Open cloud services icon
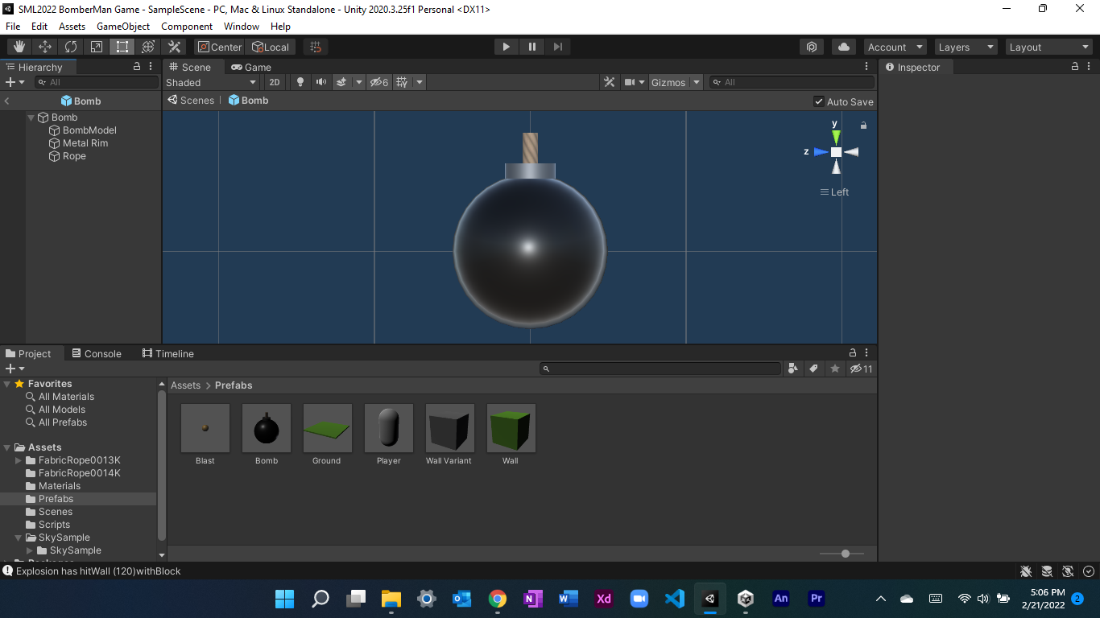The height and width of the screenshot is (618, 1100). [844, 47]
